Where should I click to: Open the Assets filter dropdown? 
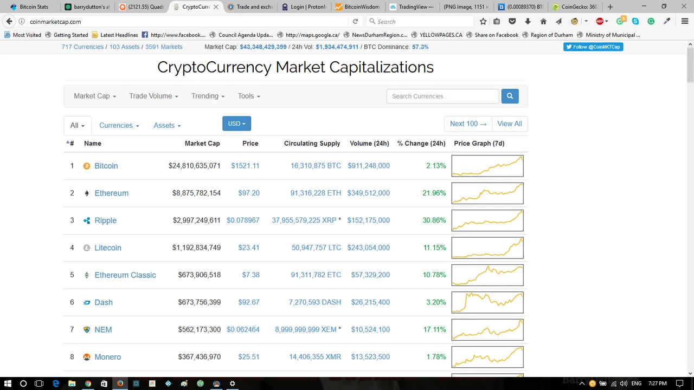(167, 125)
